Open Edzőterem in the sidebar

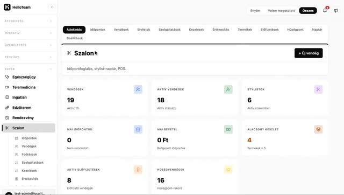pos(28,108)
